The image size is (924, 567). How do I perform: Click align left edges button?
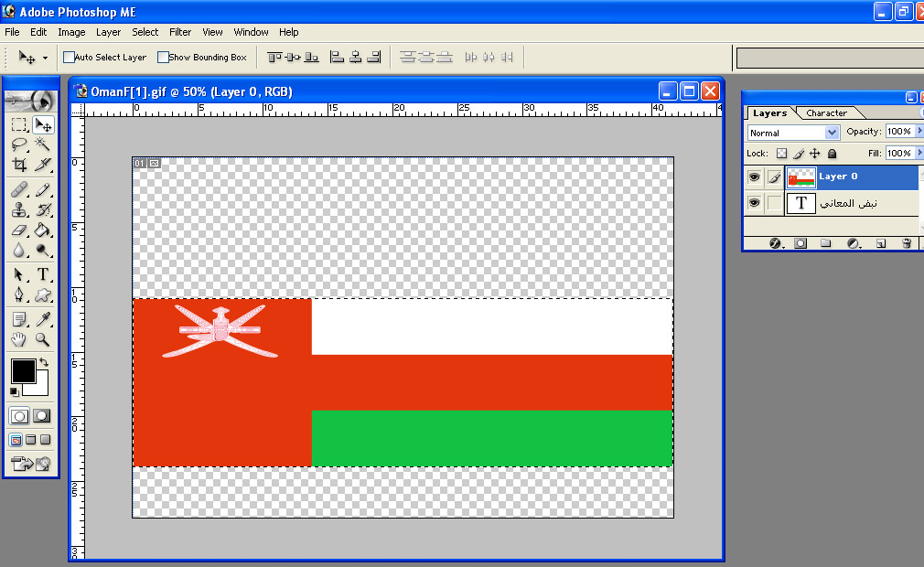337,57
